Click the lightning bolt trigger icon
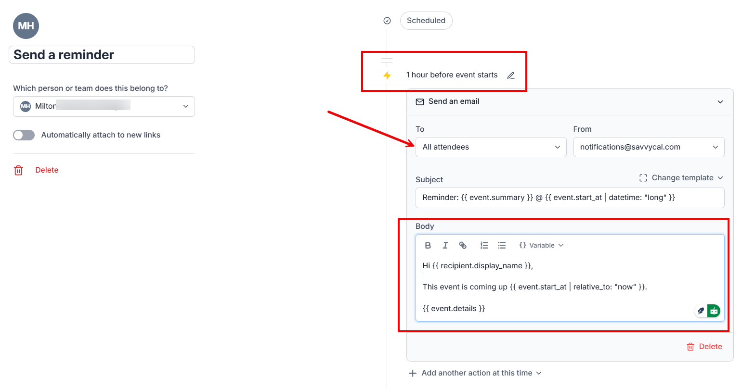742x388 pixels. 387,75
